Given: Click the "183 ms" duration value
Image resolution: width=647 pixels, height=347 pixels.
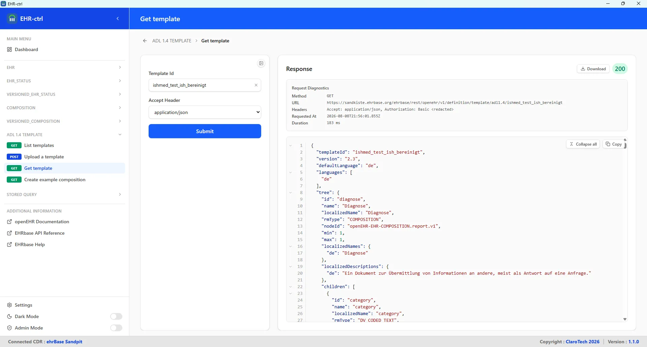Looking at the screenshot, I should point(333,123).
